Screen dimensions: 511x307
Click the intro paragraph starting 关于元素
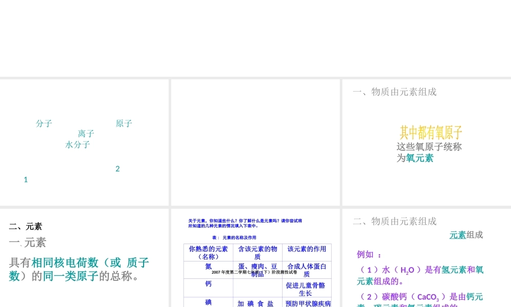click(x=245, y=223)
